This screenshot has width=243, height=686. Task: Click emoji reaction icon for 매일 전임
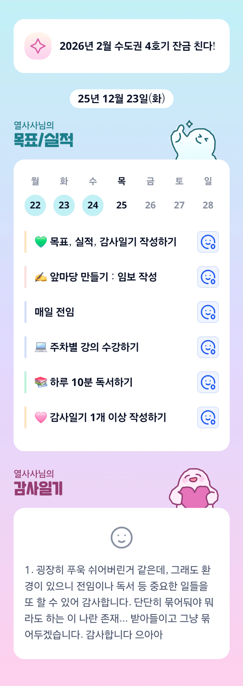point(208,312)
